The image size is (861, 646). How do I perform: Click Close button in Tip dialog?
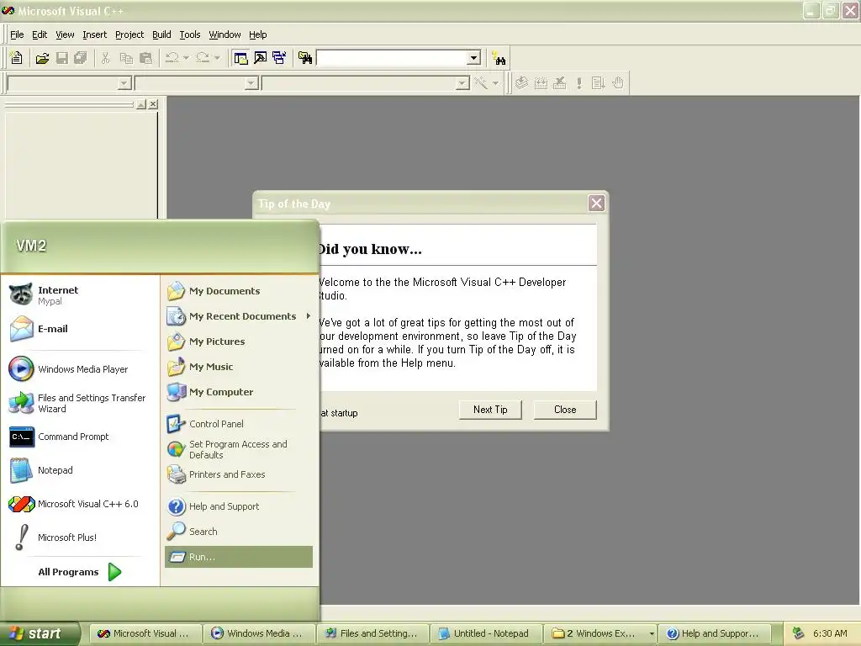pyautogui.click(x=565, y=410)
